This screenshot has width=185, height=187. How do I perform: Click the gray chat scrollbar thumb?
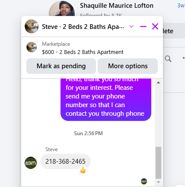pos(158,163)
